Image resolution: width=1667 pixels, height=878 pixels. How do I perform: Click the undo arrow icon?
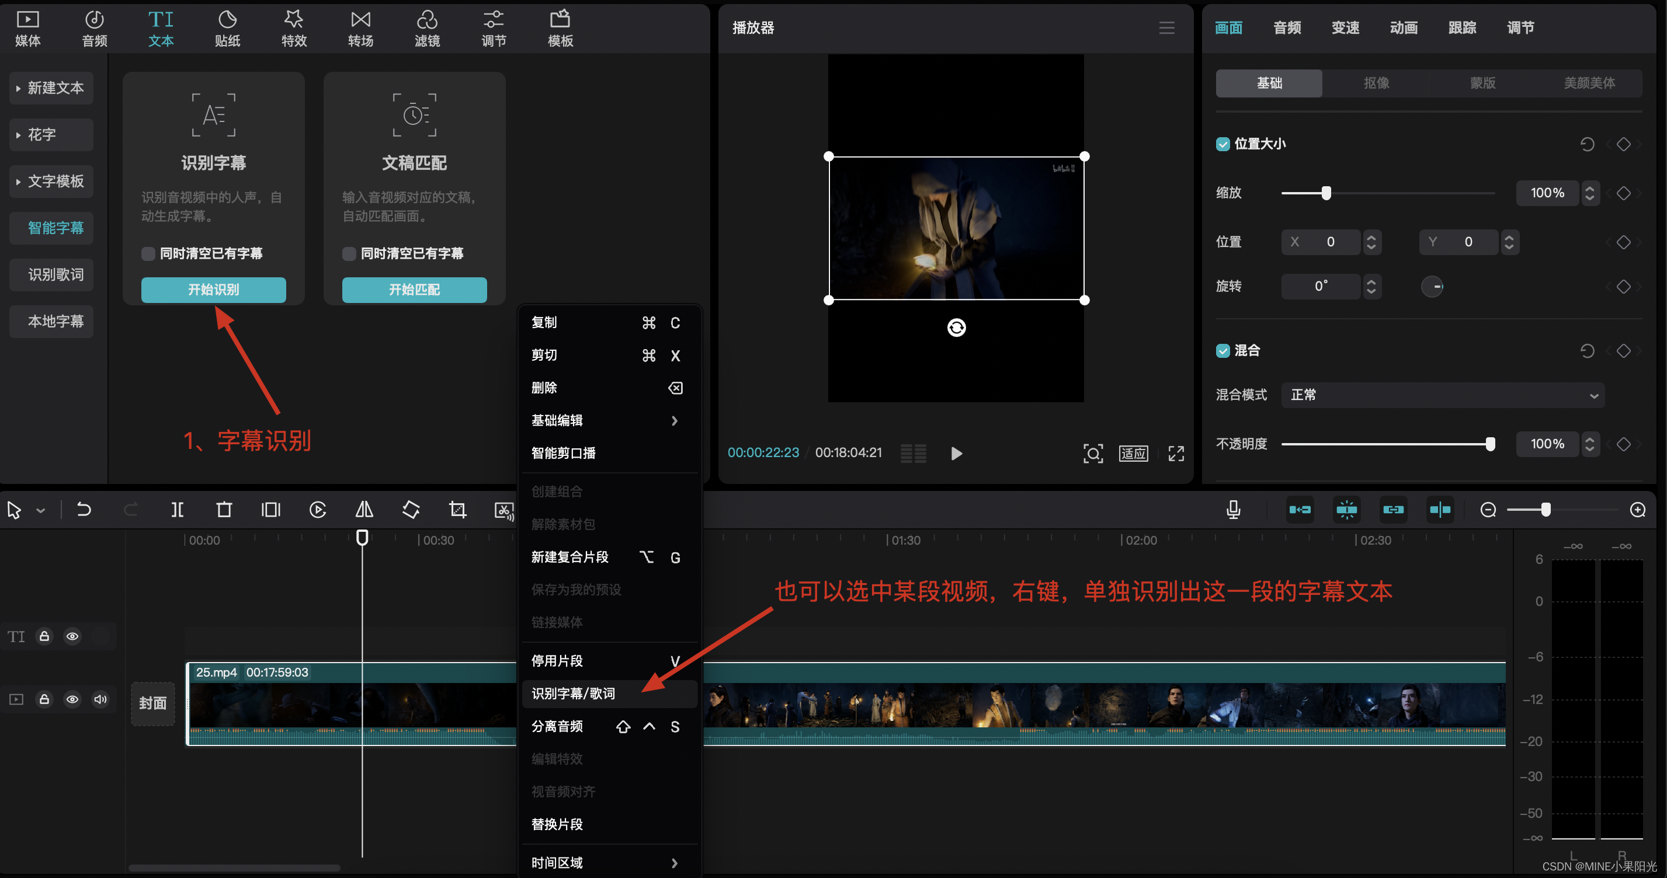pyautogui.click(x=84, y=510)
